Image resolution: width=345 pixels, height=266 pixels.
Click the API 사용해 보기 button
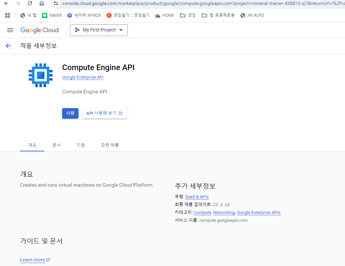click(105, 113)
